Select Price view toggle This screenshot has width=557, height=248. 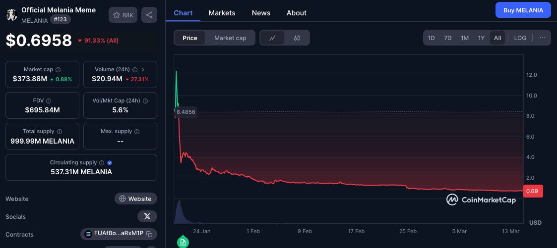coord(189,38)
